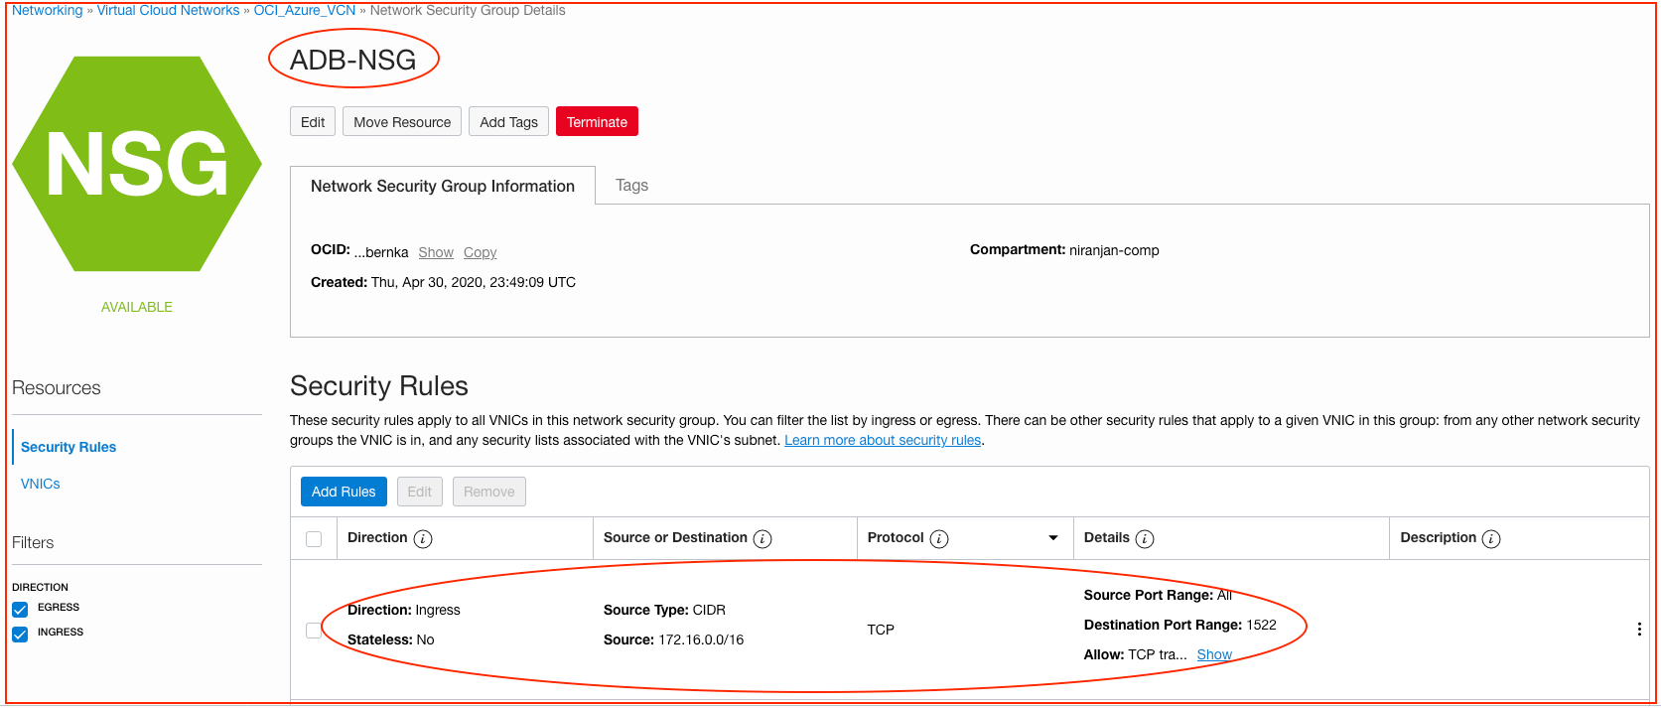Go to Networking breadcrumb
Image resolution: width=1661 pixels, height=708 pixels.
(x=48, y=10)
